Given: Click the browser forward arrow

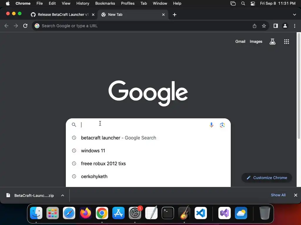Looking at the screenshot, I should [16, 26].
